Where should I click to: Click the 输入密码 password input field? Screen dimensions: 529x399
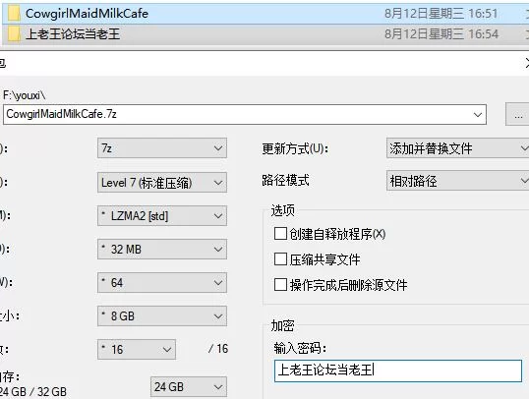(x=398, y=370)
